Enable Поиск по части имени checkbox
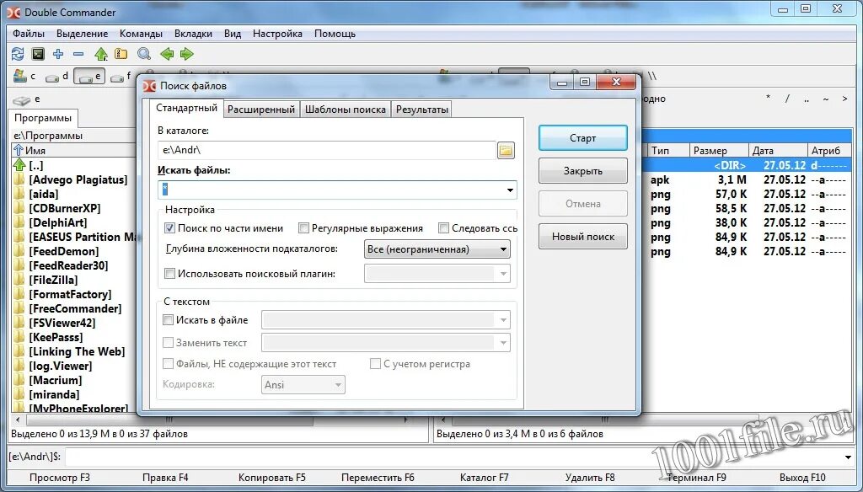This screenshot has height=492, width=863. point(169,227)
